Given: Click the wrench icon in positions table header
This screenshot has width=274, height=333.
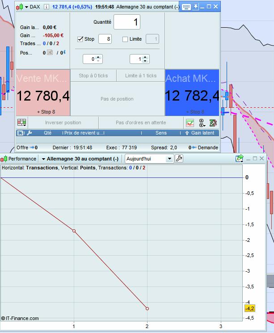Looking at the screenshot, I should pyautogui.click(x=29, y=133).
